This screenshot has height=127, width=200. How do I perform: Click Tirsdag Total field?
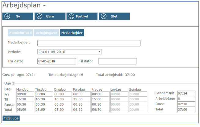tap(44, 110)
